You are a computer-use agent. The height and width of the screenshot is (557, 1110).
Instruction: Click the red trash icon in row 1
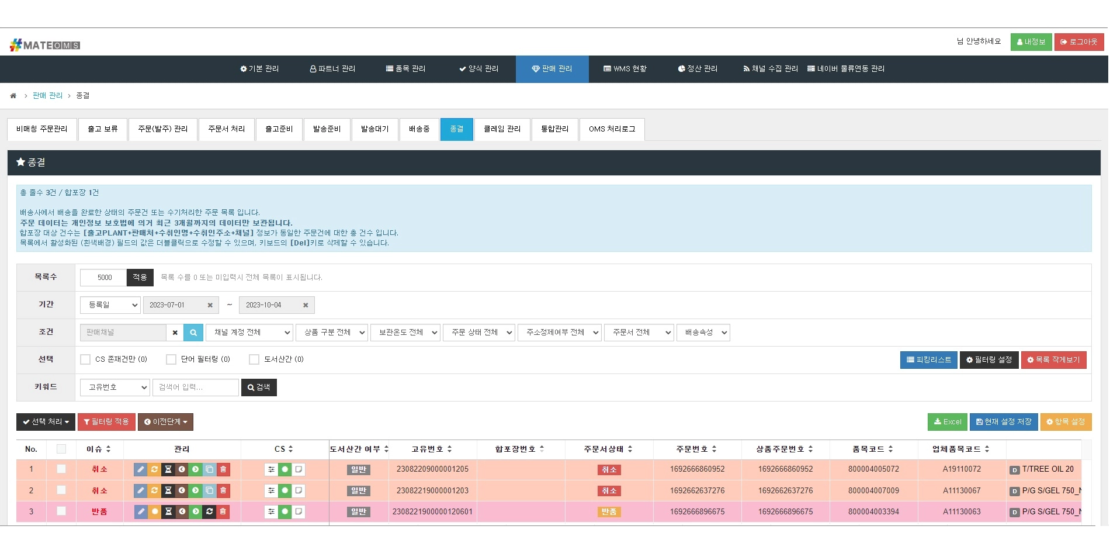[x=223, y=469]
